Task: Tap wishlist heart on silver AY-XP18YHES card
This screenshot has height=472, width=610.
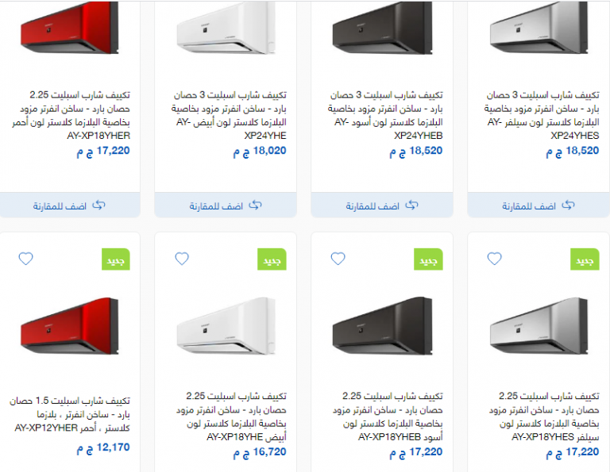Action: [495, 259]
